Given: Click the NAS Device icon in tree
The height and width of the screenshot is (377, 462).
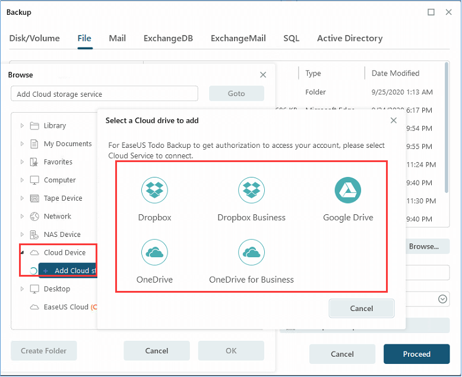Looking at the screenshot, I should [x=34, y=235].
